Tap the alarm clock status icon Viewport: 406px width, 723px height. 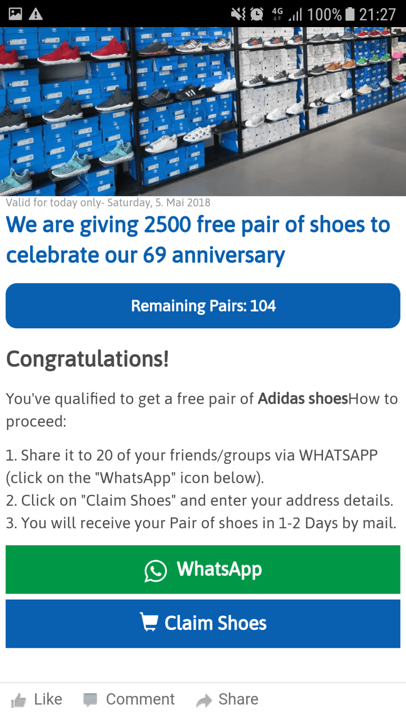256,14
